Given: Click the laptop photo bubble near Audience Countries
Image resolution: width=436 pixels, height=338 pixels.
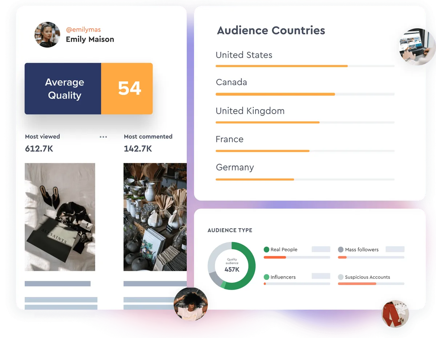Looking at the screenshot, I should click(x=417, y=47).
